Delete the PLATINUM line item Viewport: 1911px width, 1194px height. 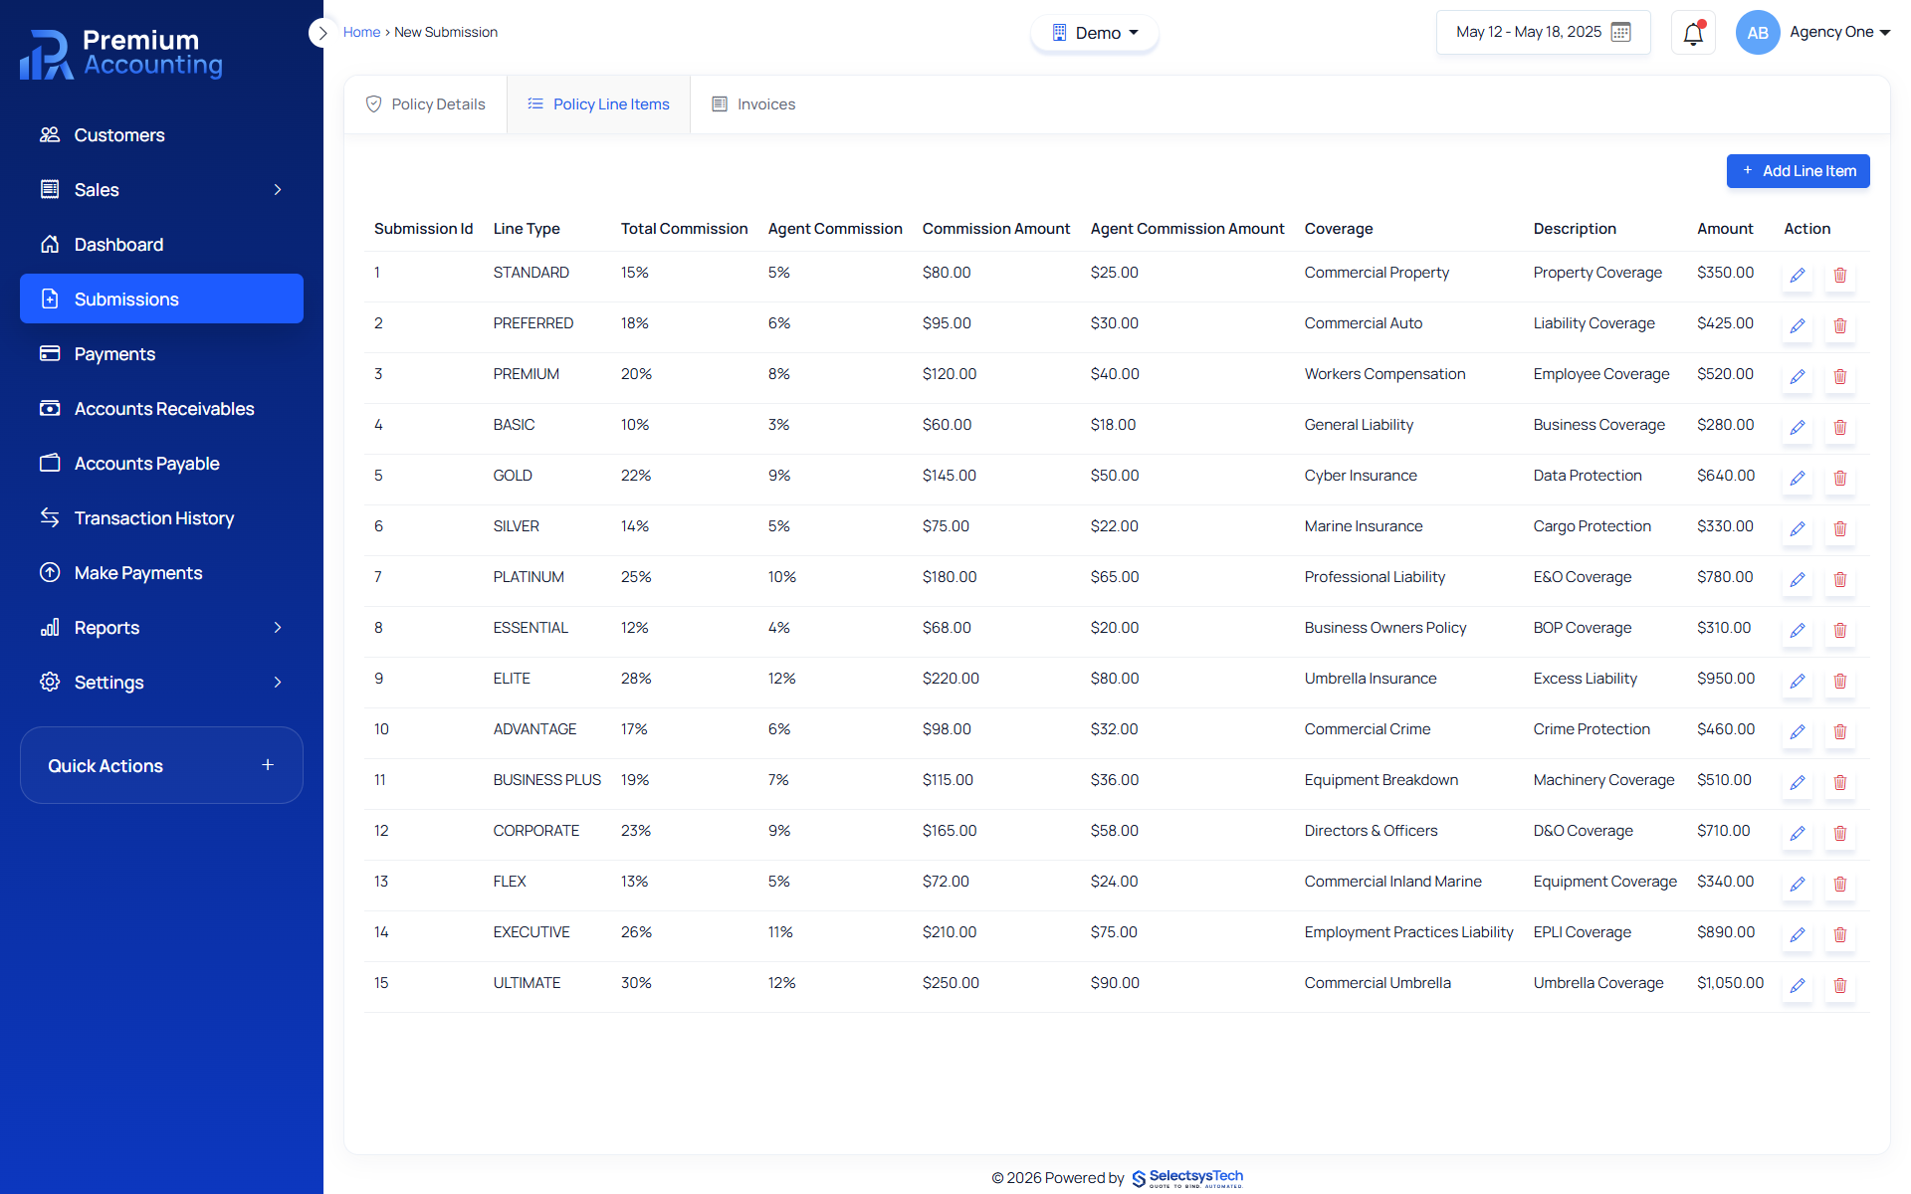1840,580
